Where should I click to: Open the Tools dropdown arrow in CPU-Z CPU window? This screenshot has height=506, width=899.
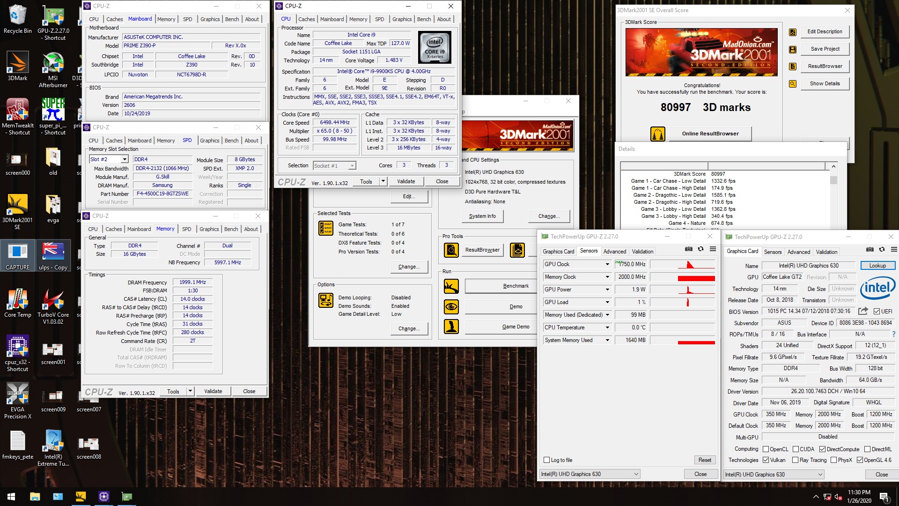point(383,181)
